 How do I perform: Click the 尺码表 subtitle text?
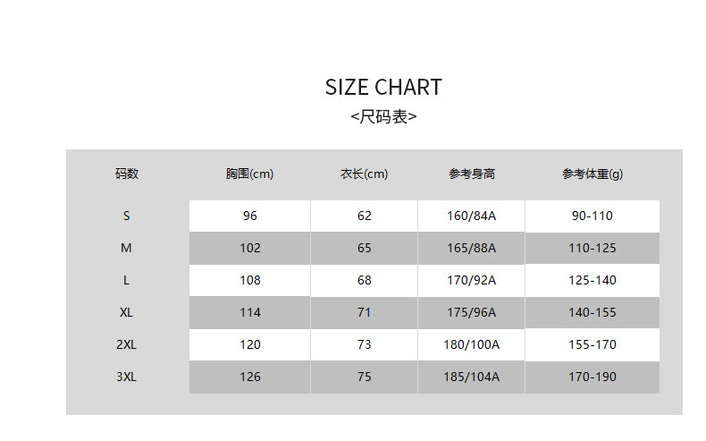pyautogui.click(x=383, y=117)
